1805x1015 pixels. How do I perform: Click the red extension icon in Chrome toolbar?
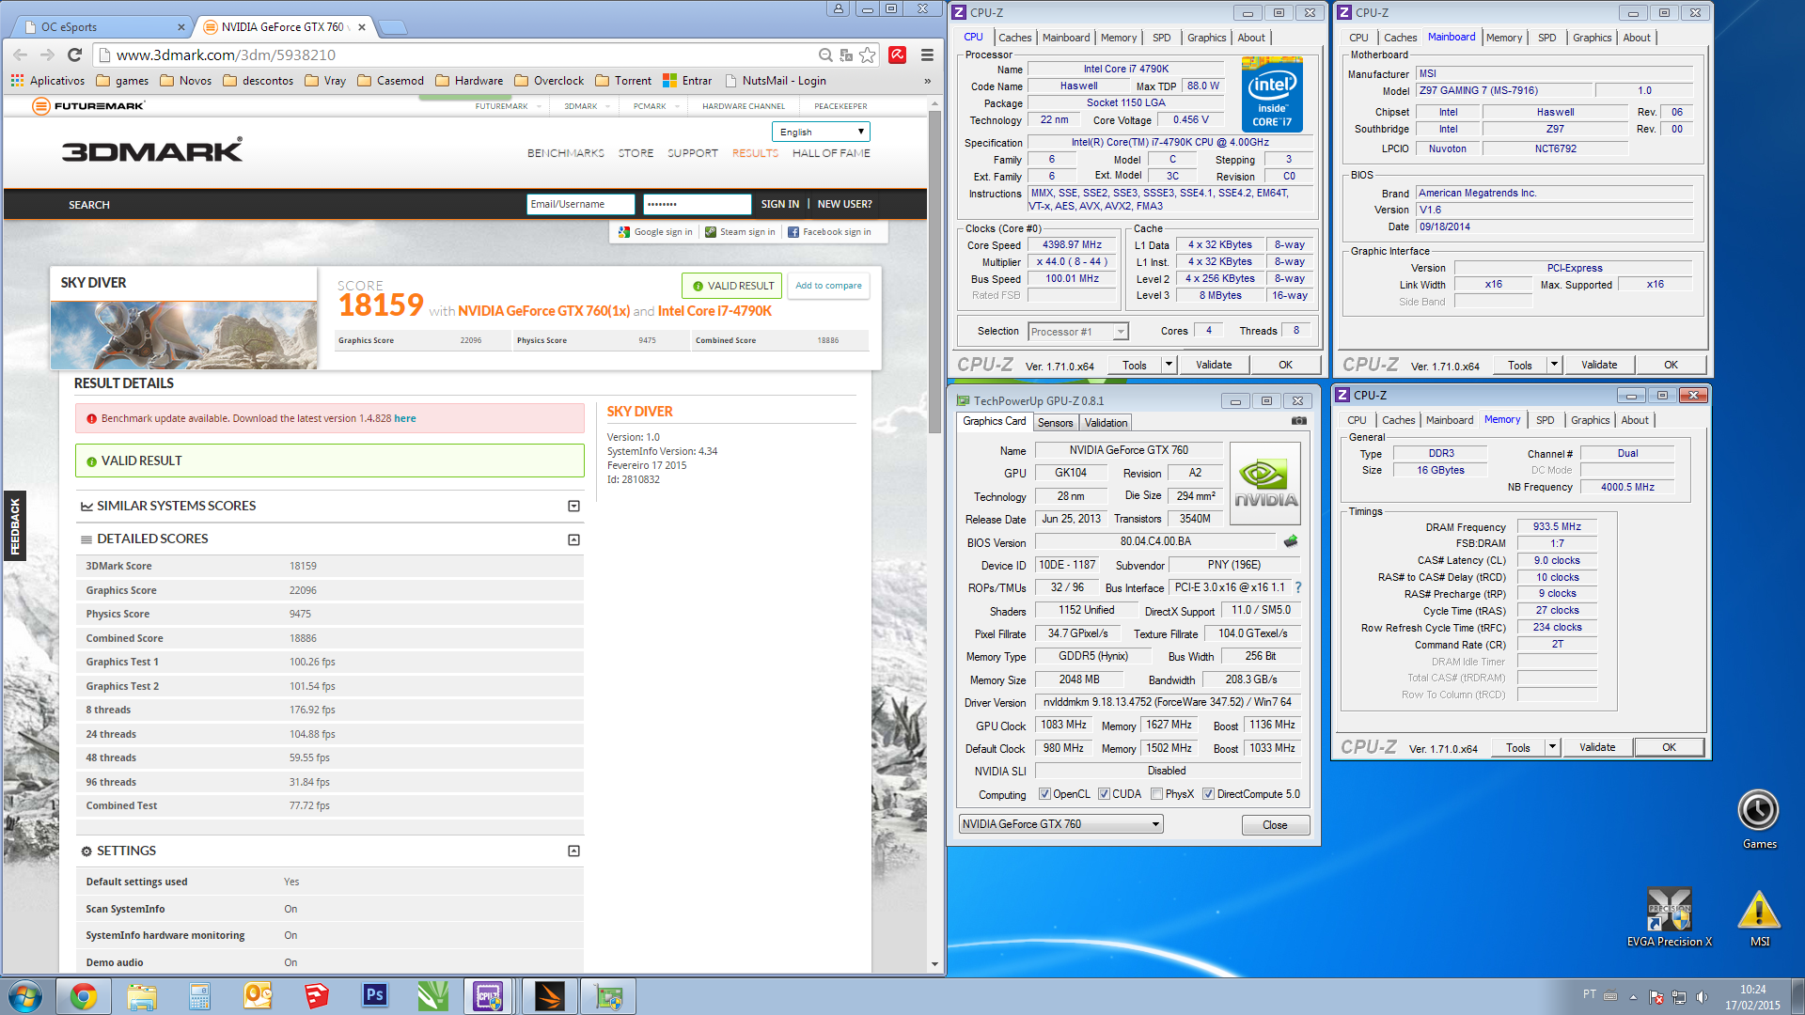coord(898,55)
